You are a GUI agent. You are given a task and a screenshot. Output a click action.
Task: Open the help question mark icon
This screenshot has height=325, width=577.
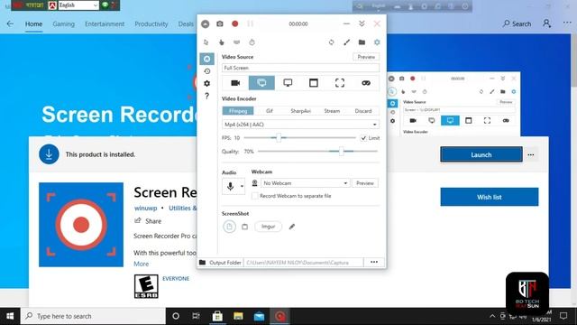206,97
